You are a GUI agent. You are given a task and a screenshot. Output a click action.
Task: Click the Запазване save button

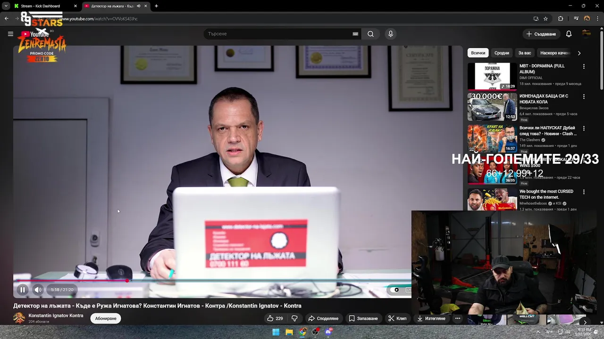click(363, 318)
